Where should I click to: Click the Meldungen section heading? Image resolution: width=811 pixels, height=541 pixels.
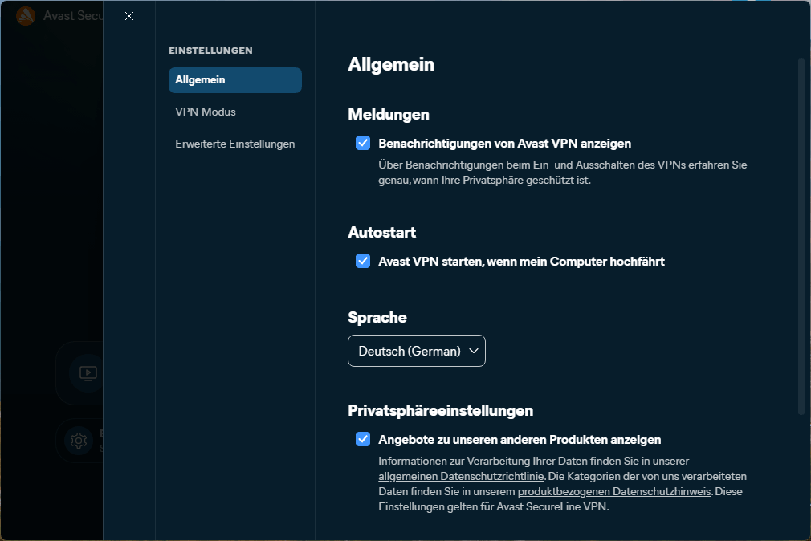pos(389,114)
